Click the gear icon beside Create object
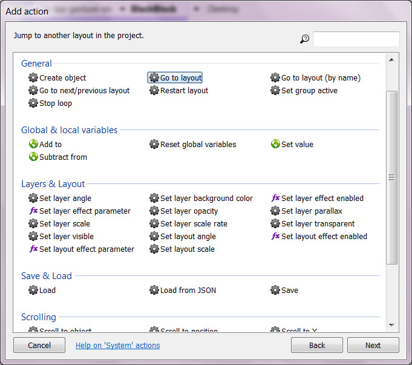Viewport: 412px width, 365px height. click(x=33, y=77)
